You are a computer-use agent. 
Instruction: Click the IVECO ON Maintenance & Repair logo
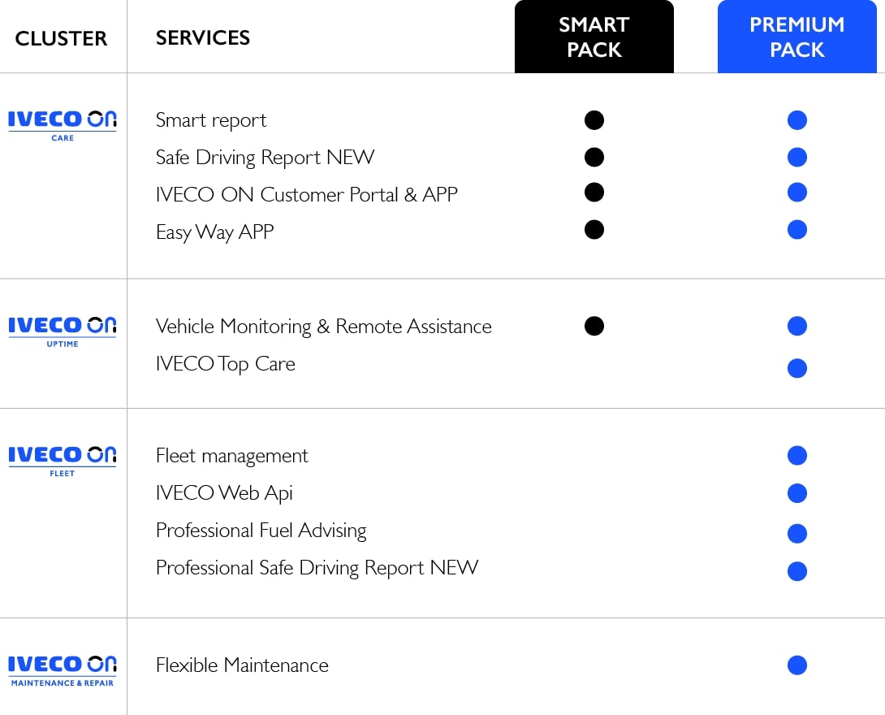(63, 669)
